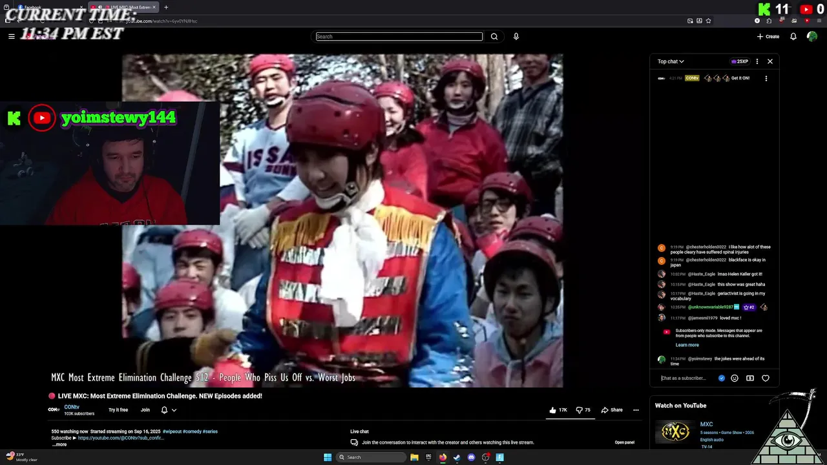Open a new browser tab
The height and width of the screenshot is (465, 827).
166,7
